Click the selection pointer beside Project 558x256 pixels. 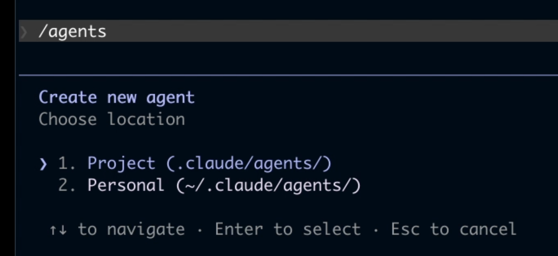(x=43, y=164)
